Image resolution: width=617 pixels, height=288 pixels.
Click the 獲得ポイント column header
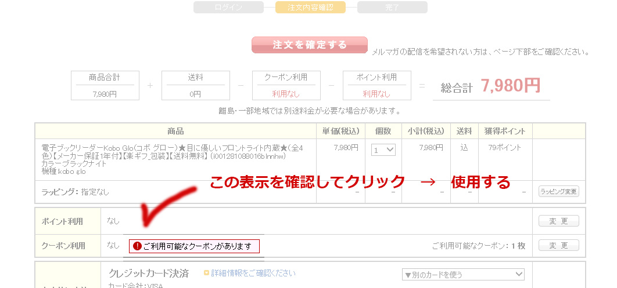click(503, 131)
